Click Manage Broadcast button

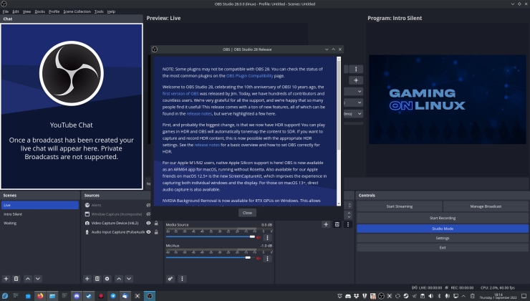[x=486, y=206]
